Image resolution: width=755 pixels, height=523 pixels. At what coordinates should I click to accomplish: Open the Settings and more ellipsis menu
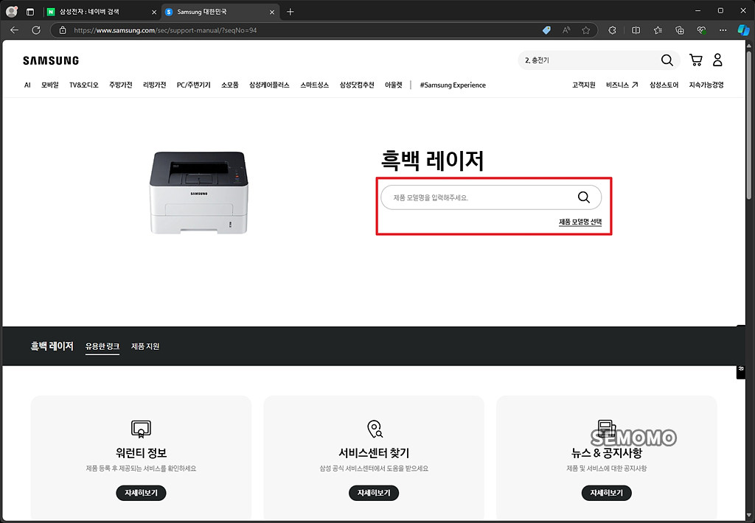point(723,29)
